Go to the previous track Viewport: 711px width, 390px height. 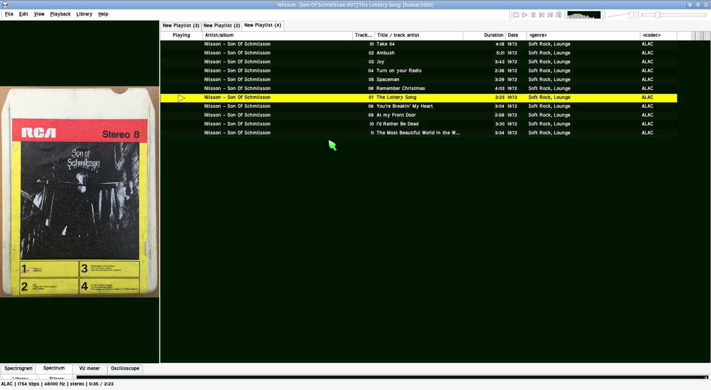pyautogui.click(x=542, y=15)
